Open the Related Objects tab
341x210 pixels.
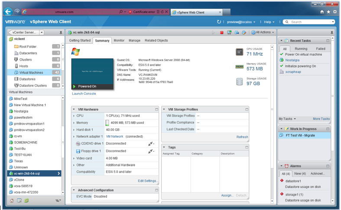coord(156,40)
